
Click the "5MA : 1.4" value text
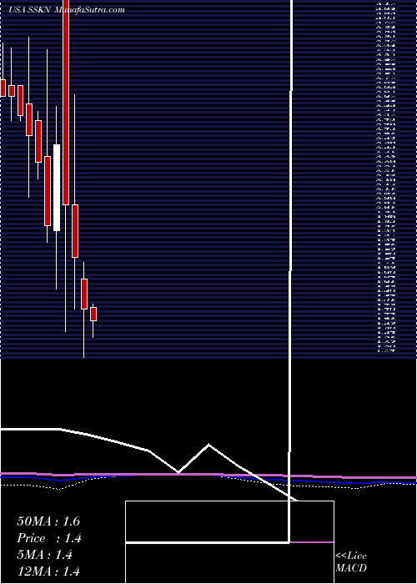click(45, 555)
